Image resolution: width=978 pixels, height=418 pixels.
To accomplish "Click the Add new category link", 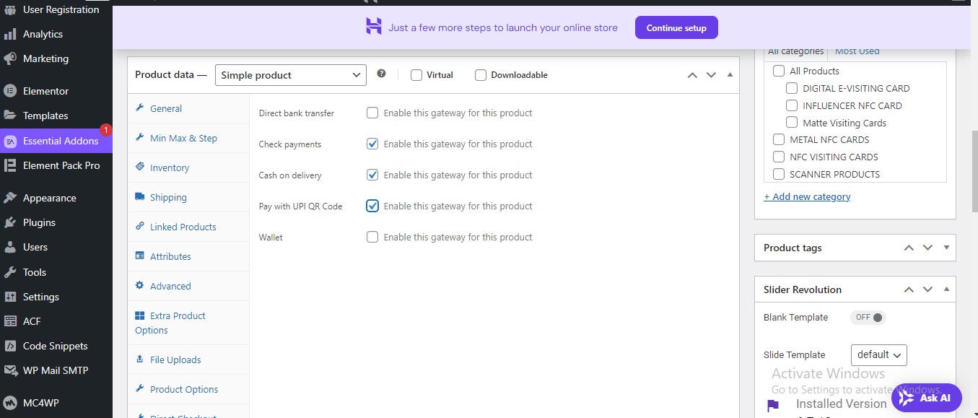I will click(807, 196).
